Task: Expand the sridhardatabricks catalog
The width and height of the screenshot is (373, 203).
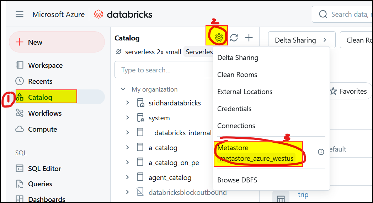Action: (x=128, y=103)
